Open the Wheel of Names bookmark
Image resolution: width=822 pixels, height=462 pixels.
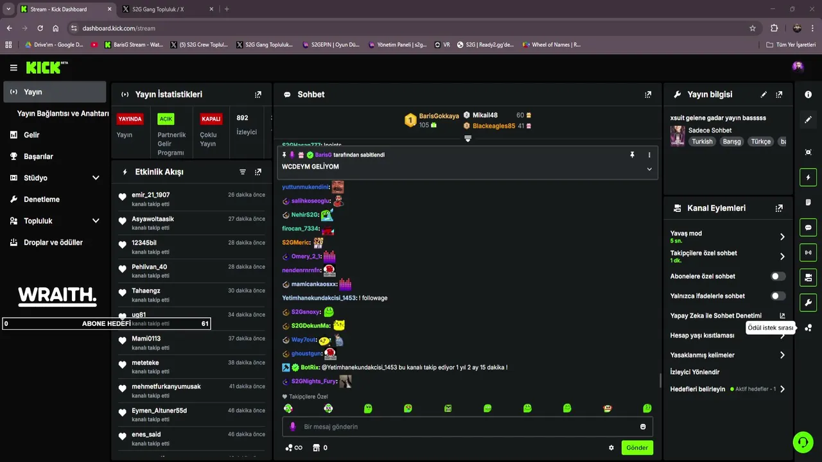[x=552, y=45]
